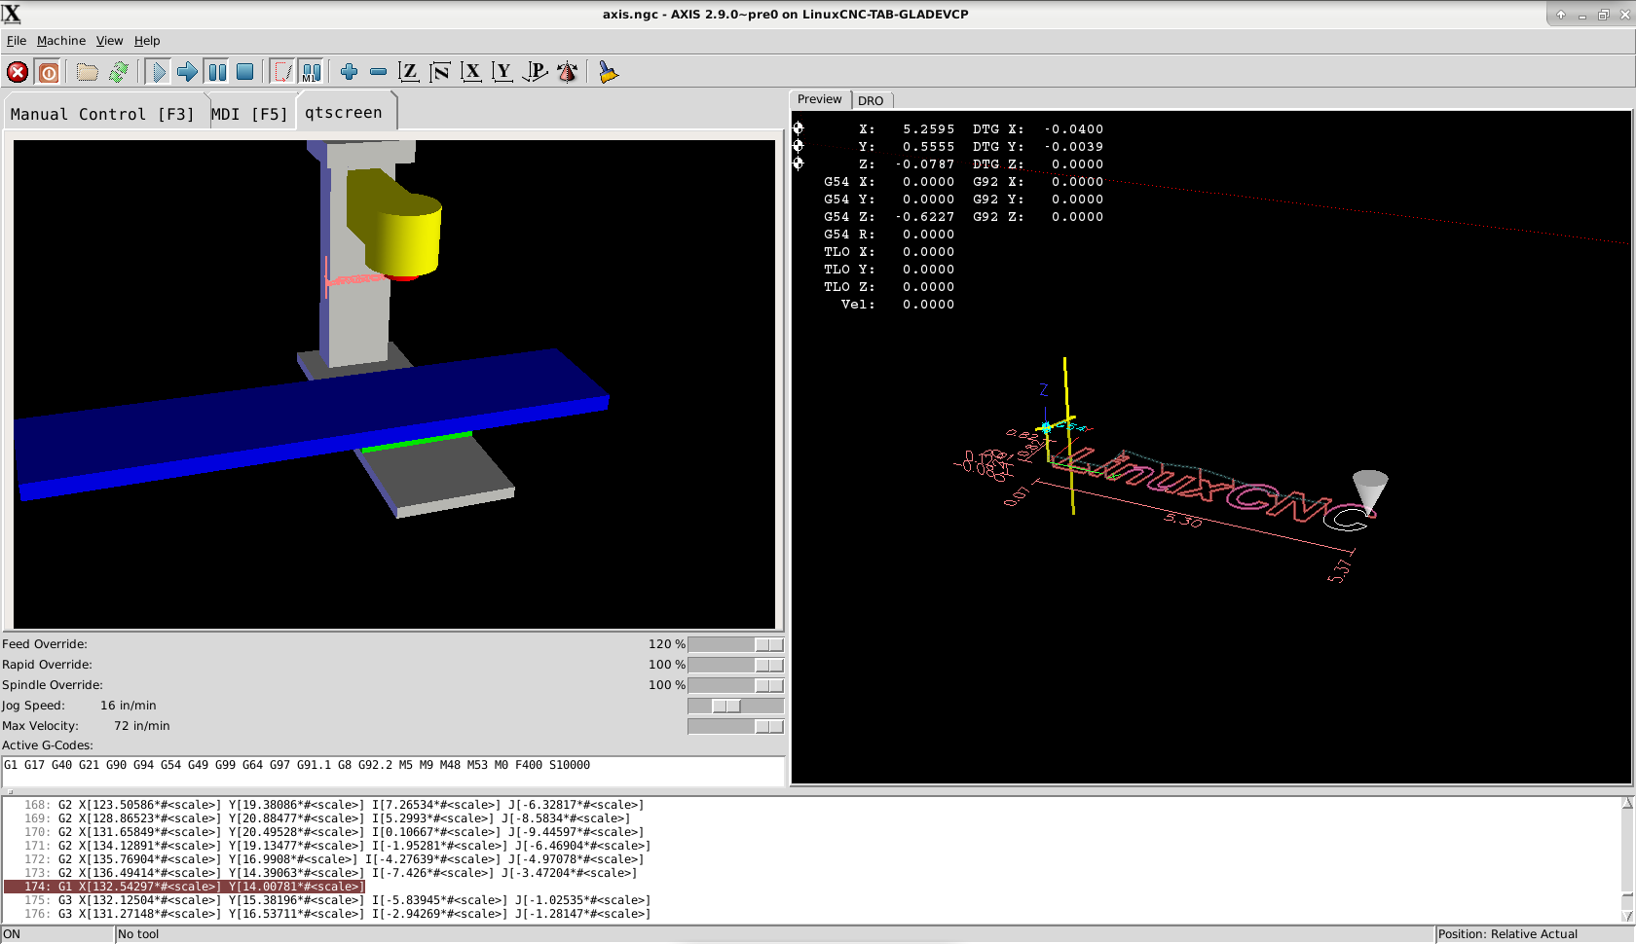Open a G-code file with the folder icon
The width and height of the screenshot is (1636, 944).
(x=88, y=72)
